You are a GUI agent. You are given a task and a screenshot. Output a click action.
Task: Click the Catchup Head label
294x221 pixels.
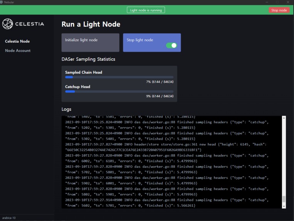77,87
